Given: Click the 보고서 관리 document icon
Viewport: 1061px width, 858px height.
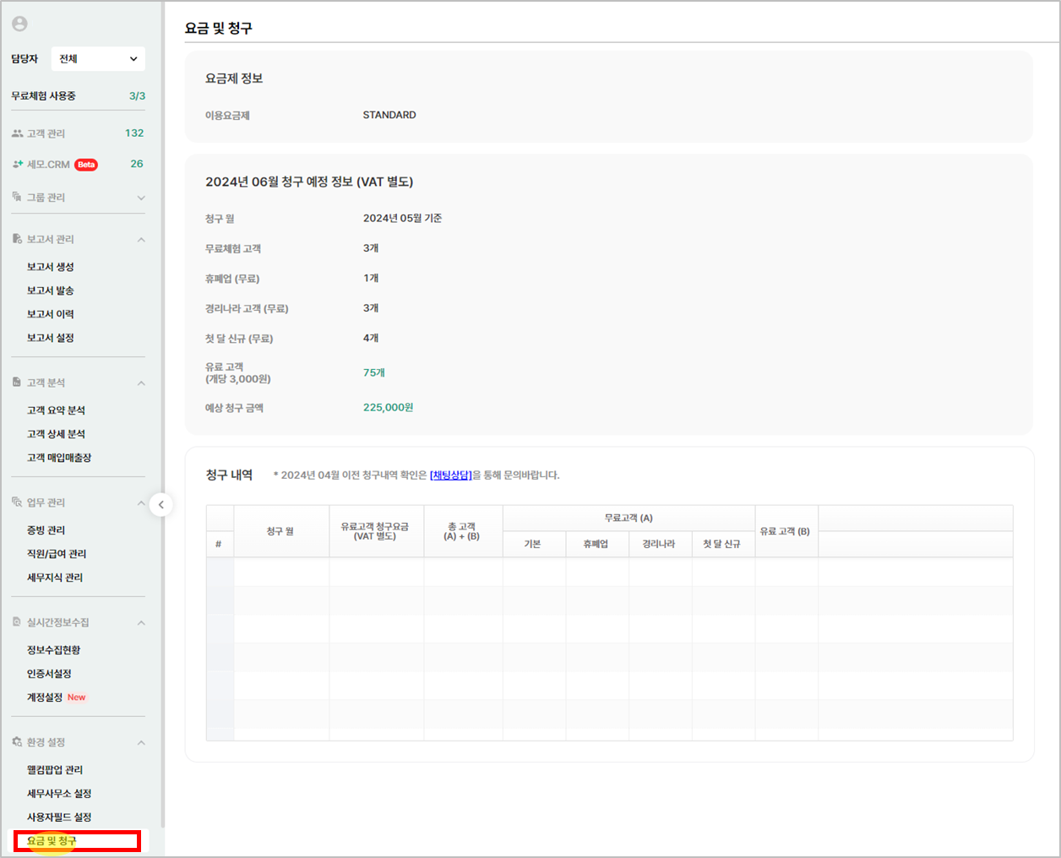Looking at the screenshot, I should [x=17, y=239].
